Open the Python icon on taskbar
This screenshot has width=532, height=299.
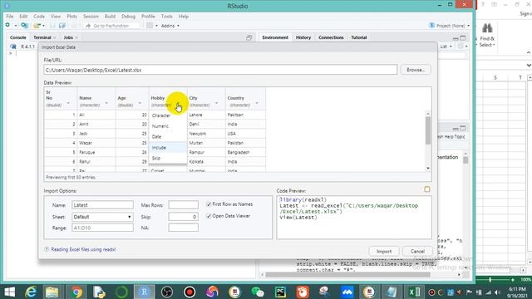pos(99,292)
